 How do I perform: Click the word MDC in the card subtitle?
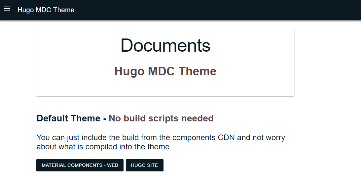162,71
